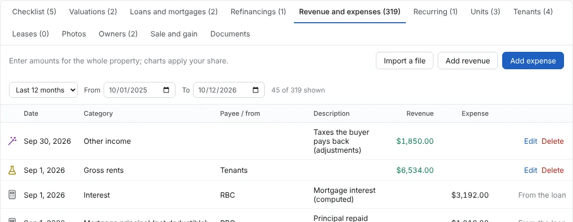Select the Revenue and expenses (319) tab
The image size is (573, 222).
click(350, 12)
